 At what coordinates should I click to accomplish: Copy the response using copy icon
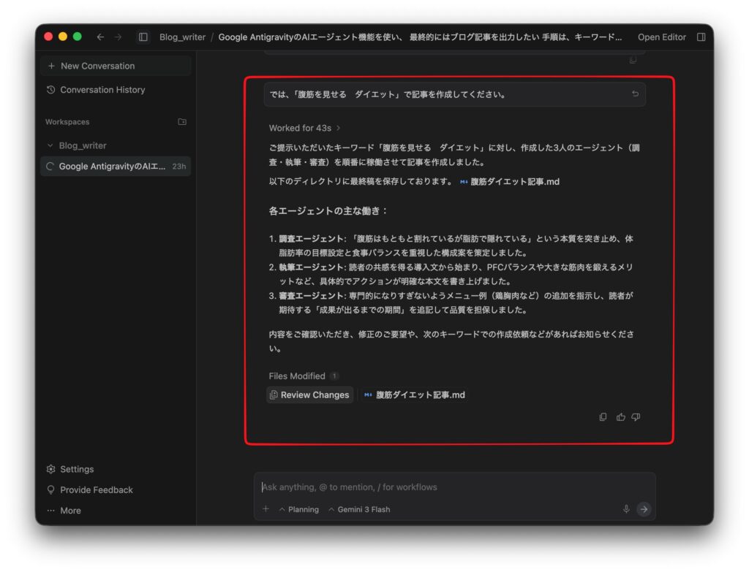[603, 417]
